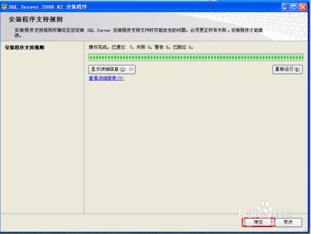Click the 操作完成 status summary text
Screen dimensions: 311x234
141,47
